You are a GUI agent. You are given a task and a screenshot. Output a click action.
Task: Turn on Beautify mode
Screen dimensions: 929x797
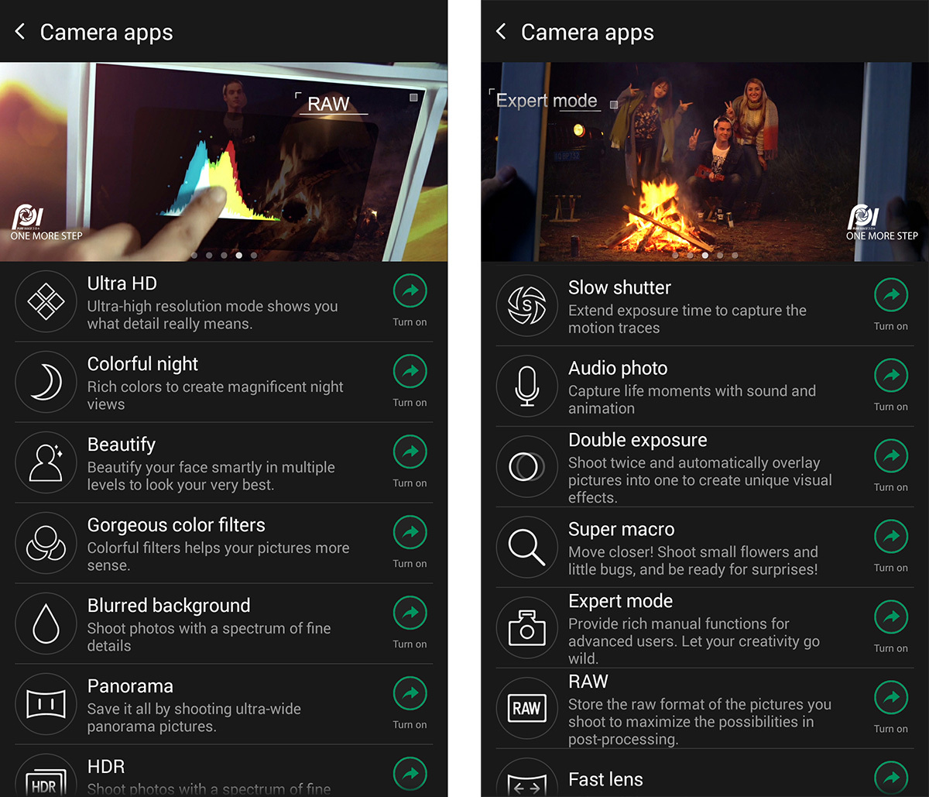(x=410, y=452)
